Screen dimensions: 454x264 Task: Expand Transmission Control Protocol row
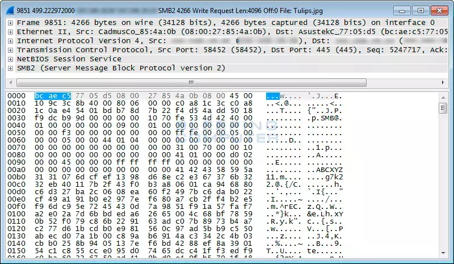point(10,50)
